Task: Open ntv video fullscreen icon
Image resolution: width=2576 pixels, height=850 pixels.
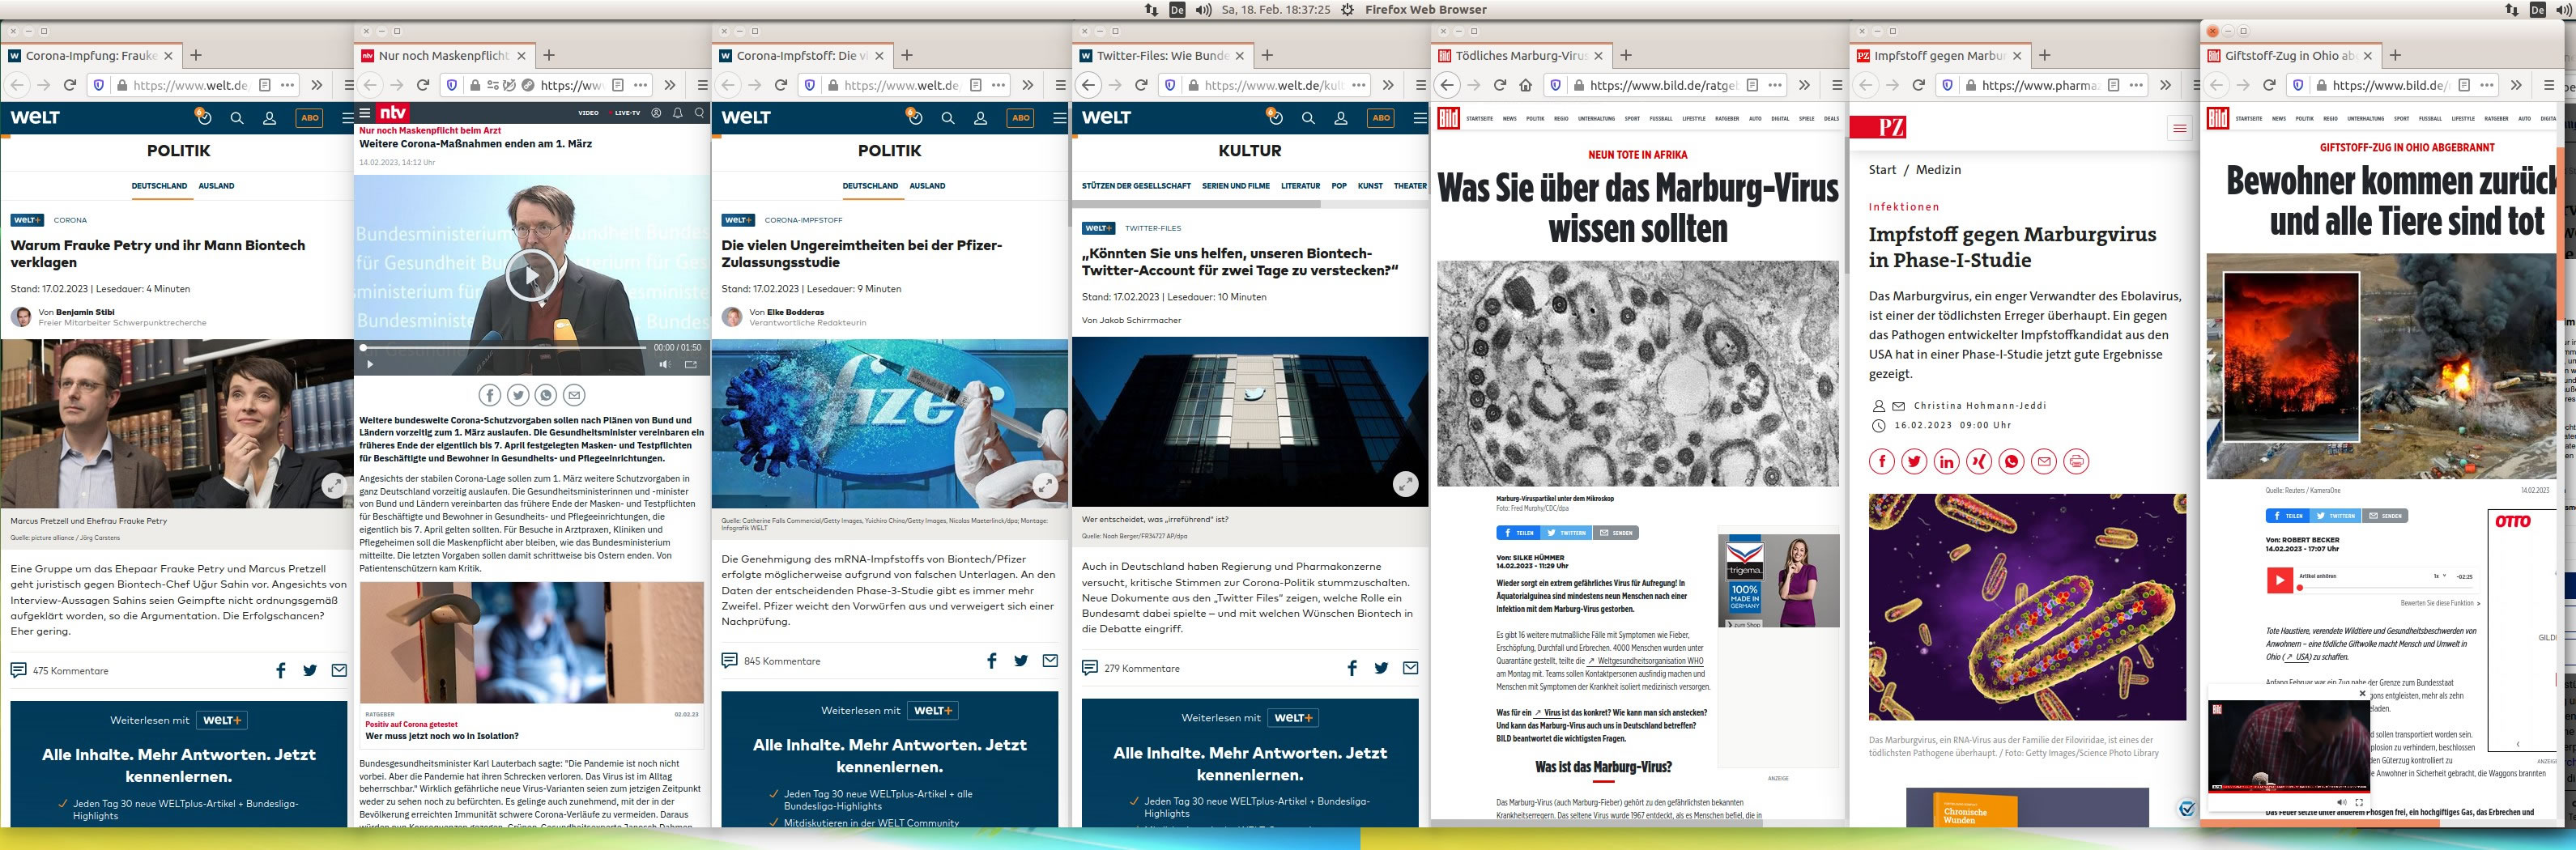Action: [x=690, y=364]
